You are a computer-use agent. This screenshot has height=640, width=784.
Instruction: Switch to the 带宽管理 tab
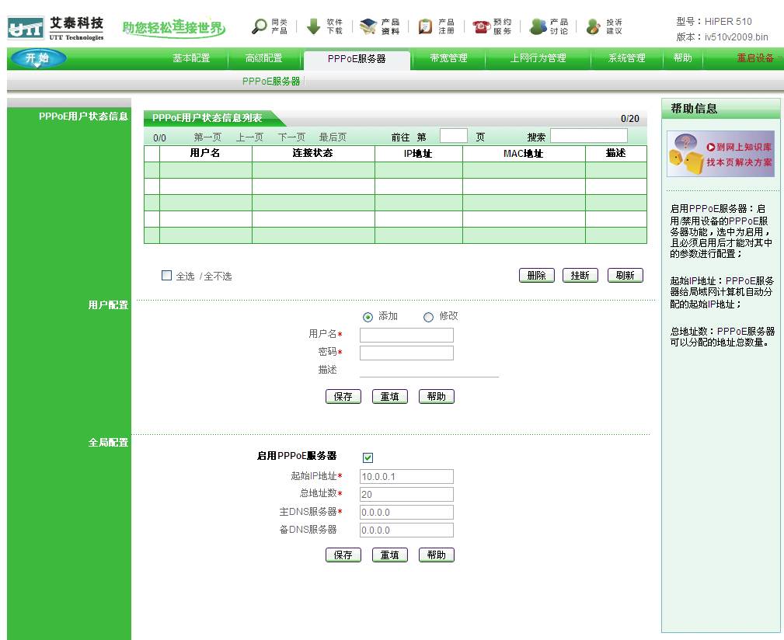pyautogui.click(x=448, y=58)
